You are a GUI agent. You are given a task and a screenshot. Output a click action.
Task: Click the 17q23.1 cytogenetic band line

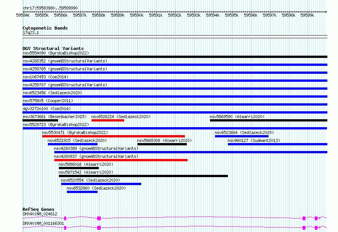[175, 37]
